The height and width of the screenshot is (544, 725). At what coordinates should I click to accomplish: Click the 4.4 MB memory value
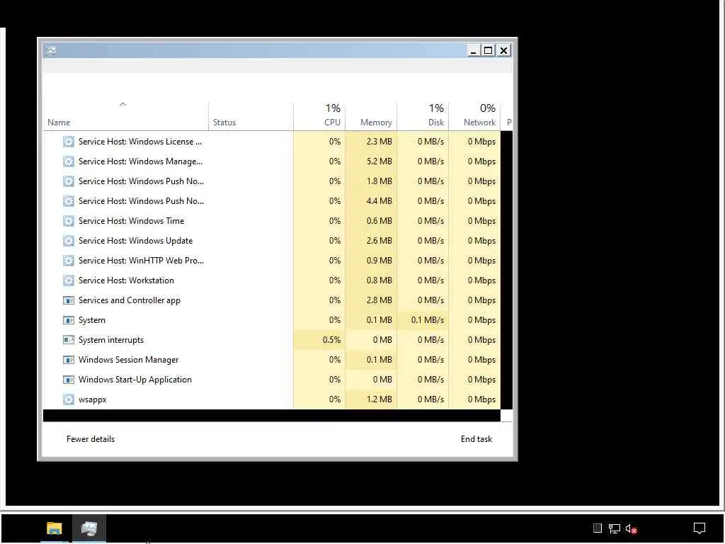point(379,201)
